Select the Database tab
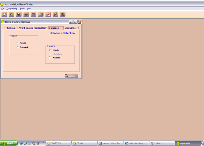Viewport: 204px width, 146px height. (x=56, y=28)
